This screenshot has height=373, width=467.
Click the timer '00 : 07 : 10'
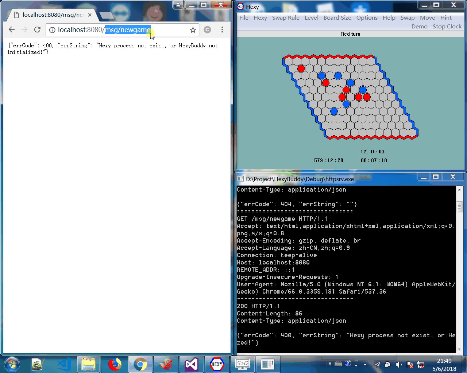pyautogui.click(x=374, y=160)
